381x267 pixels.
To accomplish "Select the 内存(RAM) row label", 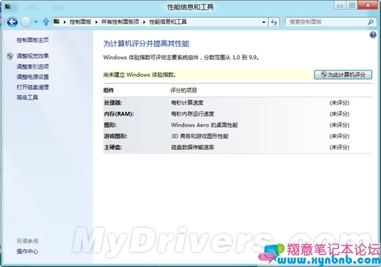I will pyautogui.click(x=119, y=114).
